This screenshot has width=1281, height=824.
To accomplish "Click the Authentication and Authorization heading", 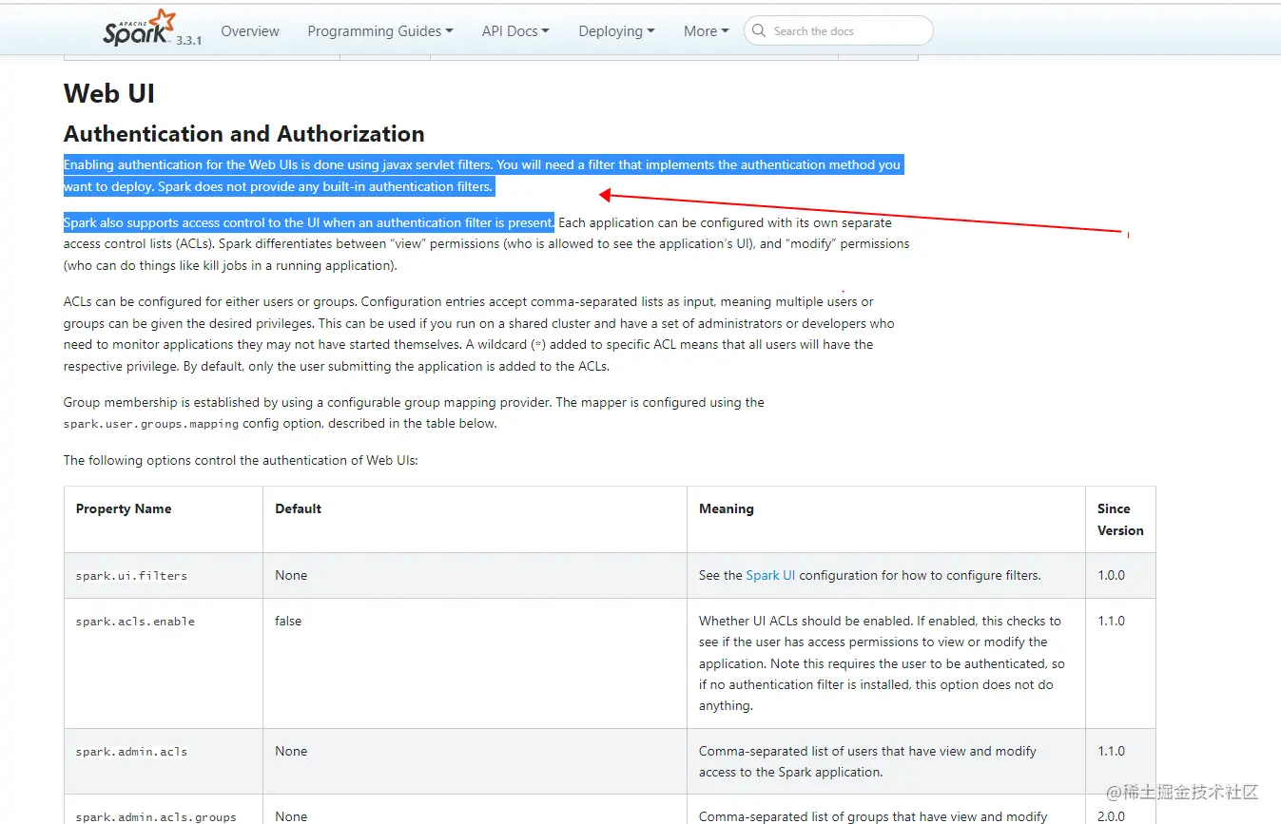I will [x=244, y=134].
